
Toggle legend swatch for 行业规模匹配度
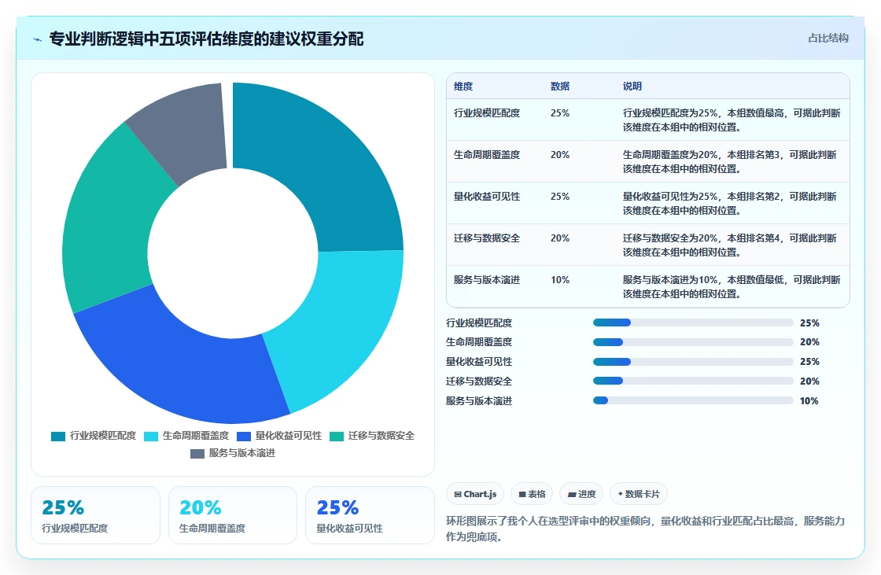[x=58, y=437]
